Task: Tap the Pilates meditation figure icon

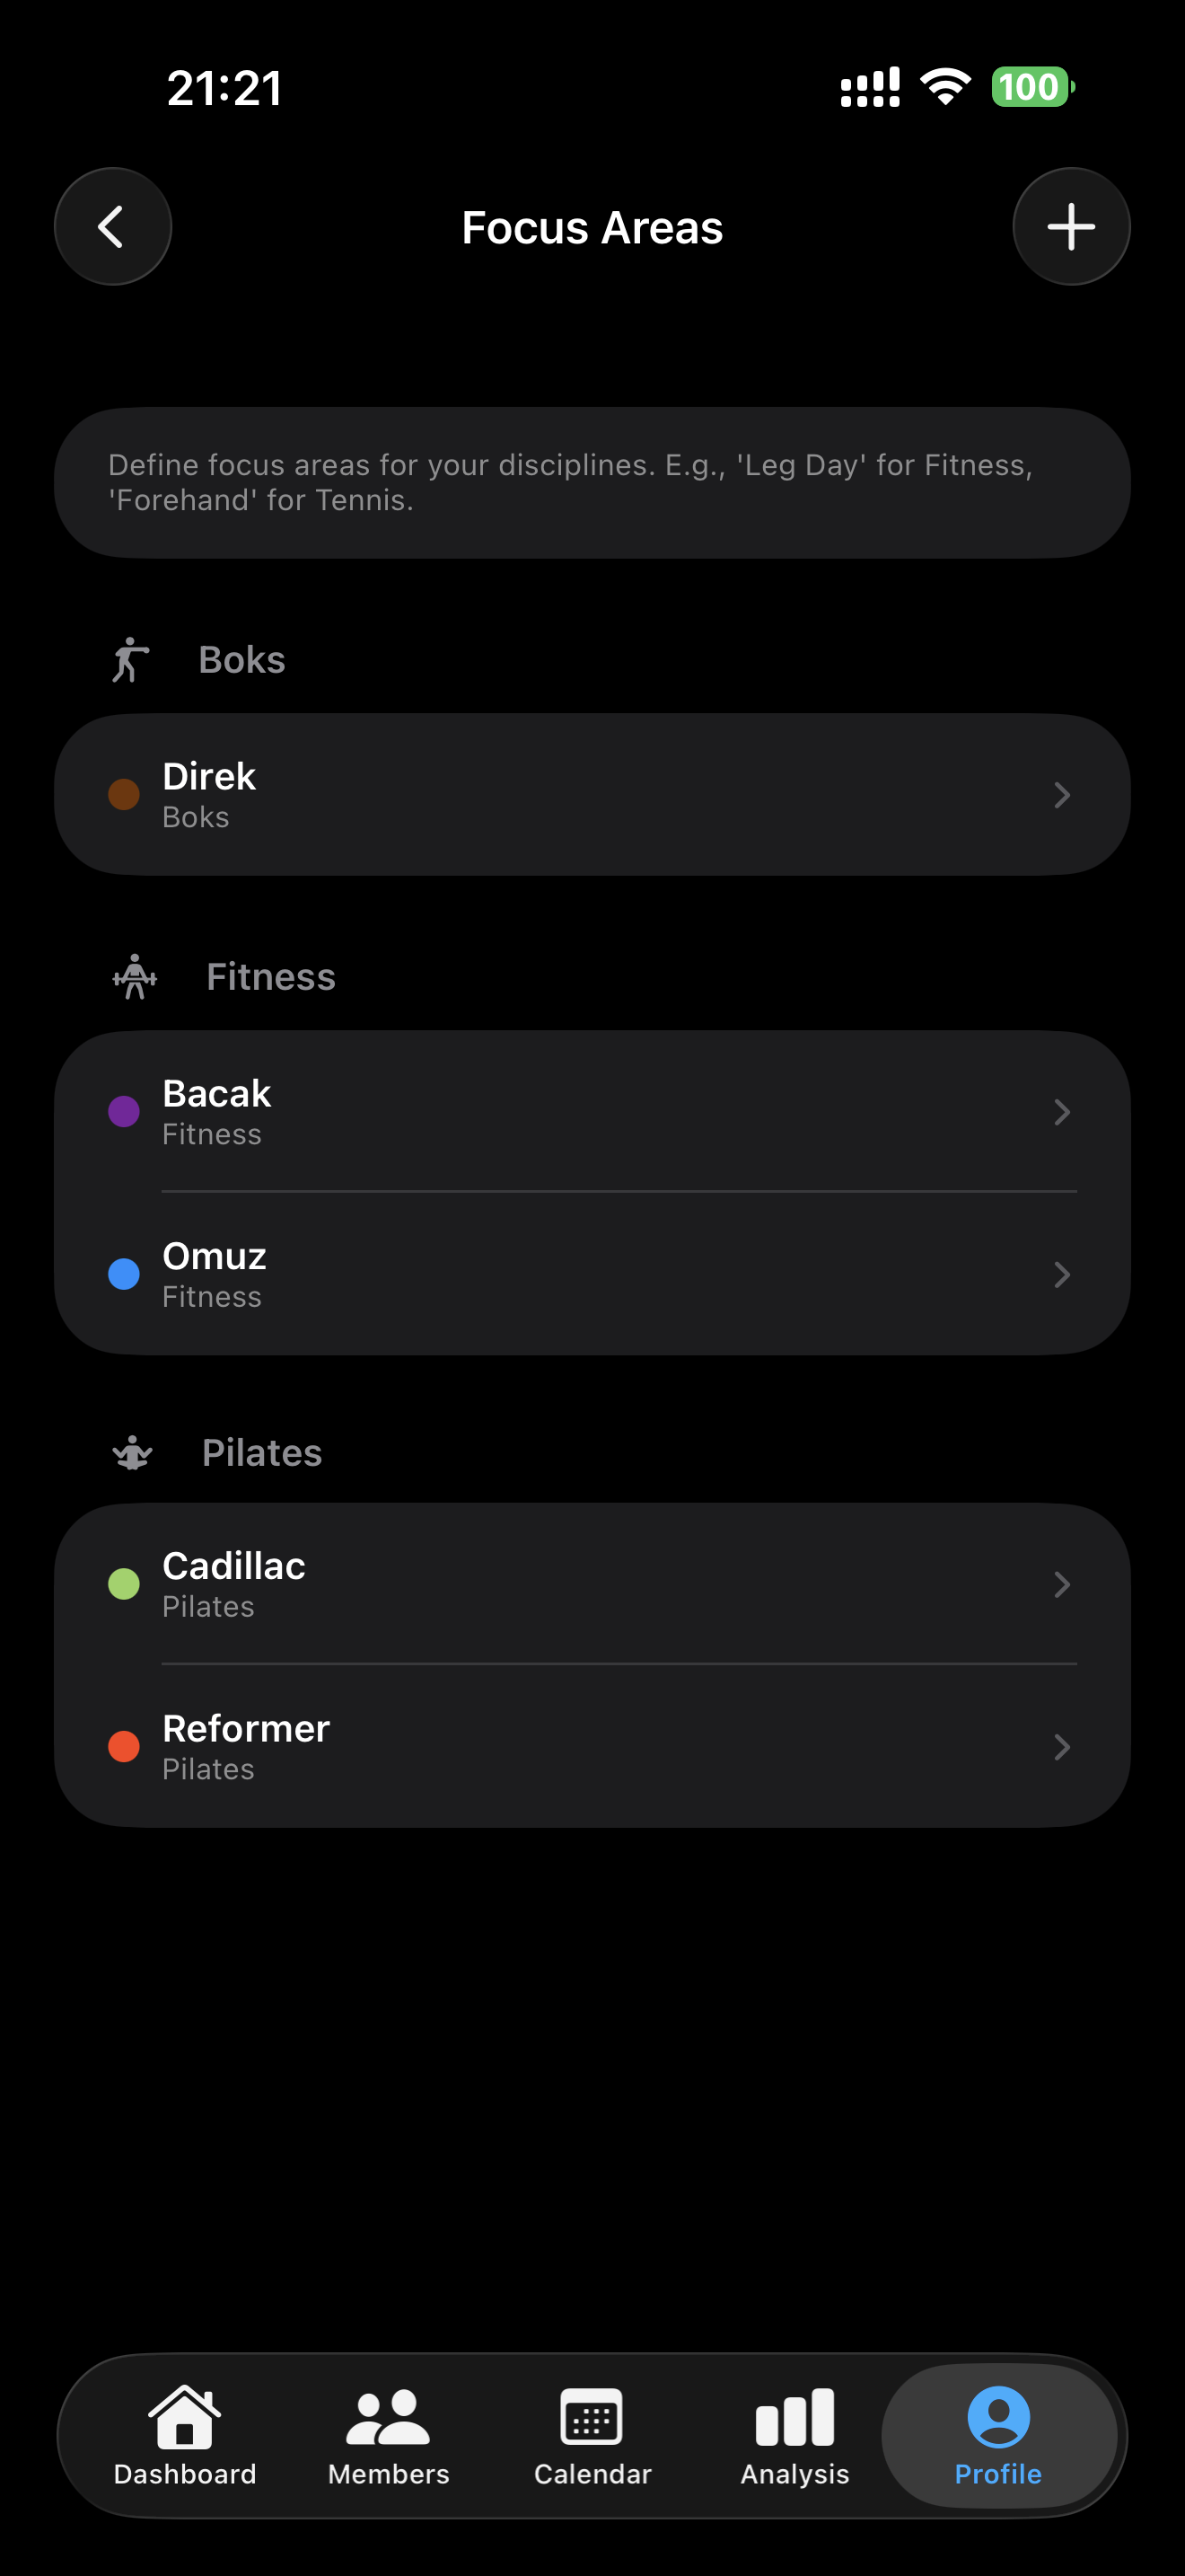Action: [x=132, y=1453]
